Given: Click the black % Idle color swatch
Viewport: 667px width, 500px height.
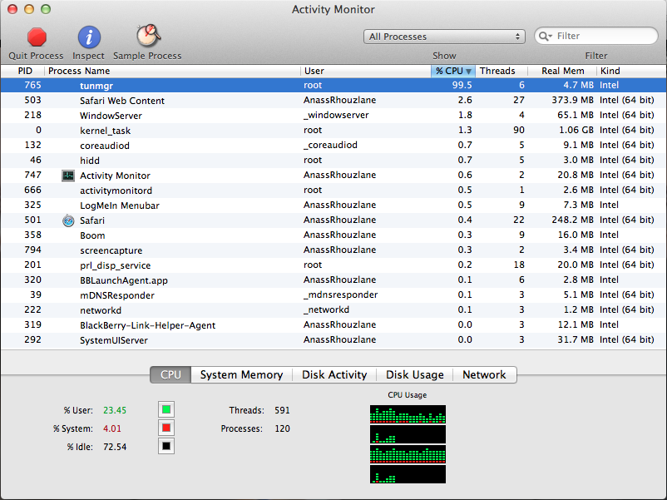Looking at the screenshot, I should coord(166,446).
